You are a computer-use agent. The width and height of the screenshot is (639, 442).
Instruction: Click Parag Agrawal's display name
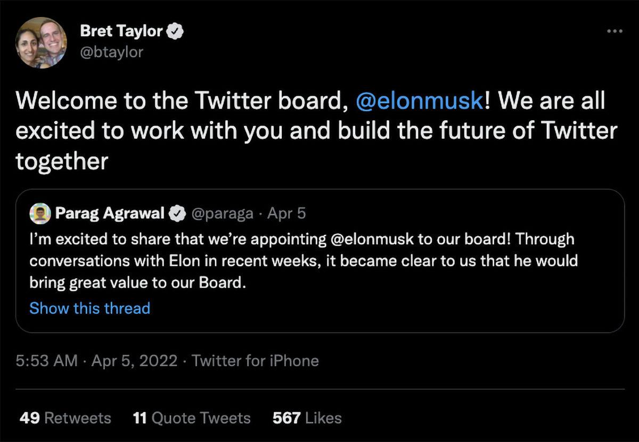tap(110, 213)
